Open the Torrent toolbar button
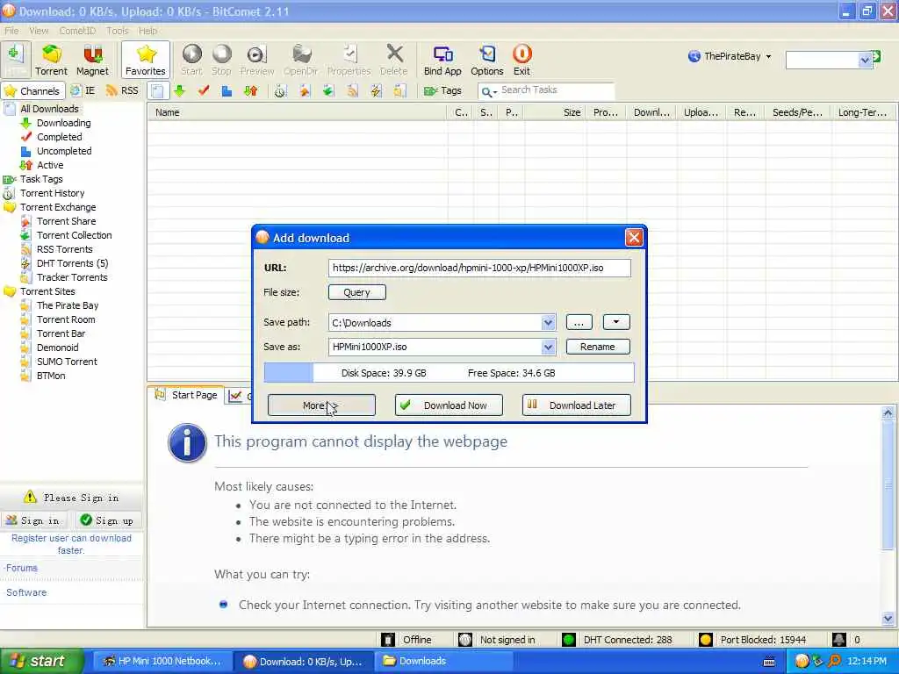Image resolution: width=899 pixels, height=674 pixels. coord(51,61)
